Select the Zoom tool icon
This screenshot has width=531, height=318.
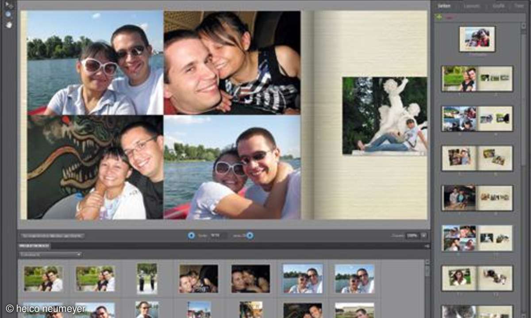click(8, 14)
